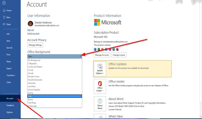Select the highlighted Stars list entry
This screenshot has width=202, height=119.
(x=55, y=96)
